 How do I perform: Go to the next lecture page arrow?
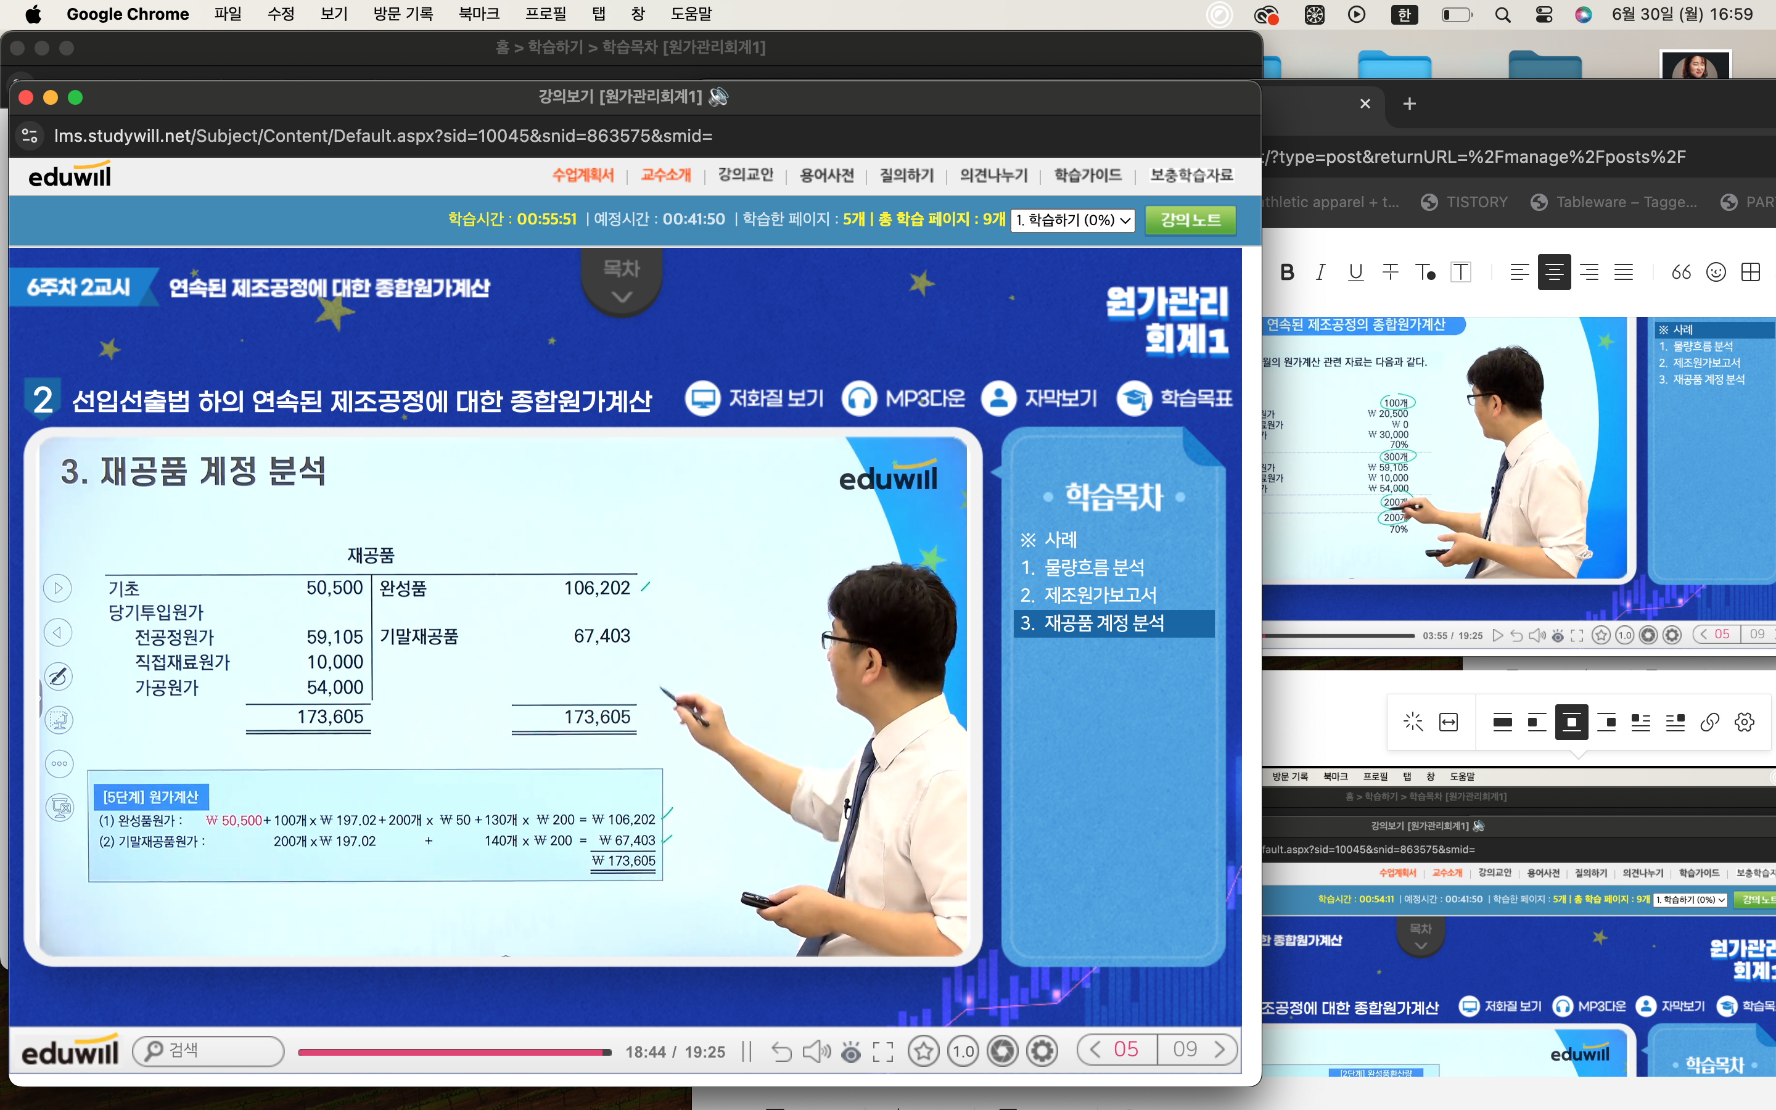(1220, 1049)
